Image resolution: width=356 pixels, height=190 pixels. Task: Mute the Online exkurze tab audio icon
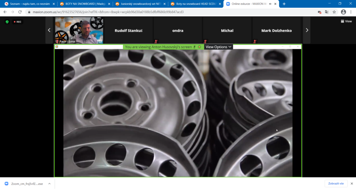[270, 4]
